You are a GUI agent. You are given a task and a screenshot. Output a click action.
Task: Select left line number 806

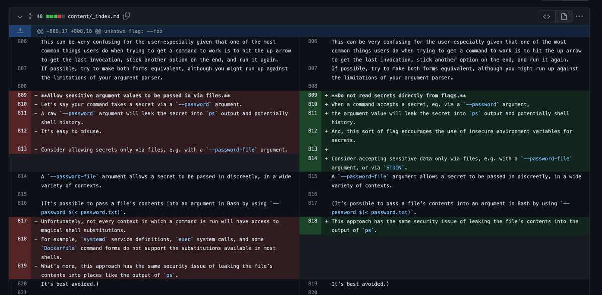coord(22,42)
